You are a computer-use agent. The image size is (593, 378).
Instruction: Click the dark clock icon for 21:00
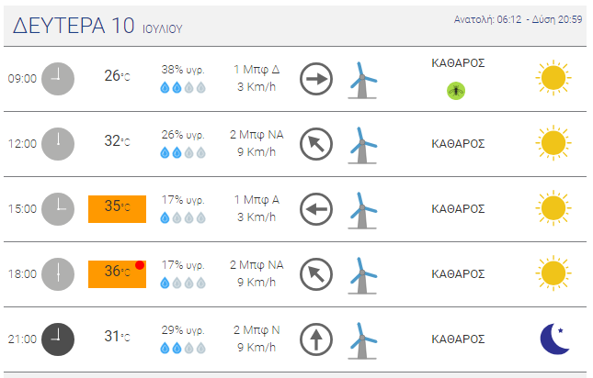[x=58, y=339]
